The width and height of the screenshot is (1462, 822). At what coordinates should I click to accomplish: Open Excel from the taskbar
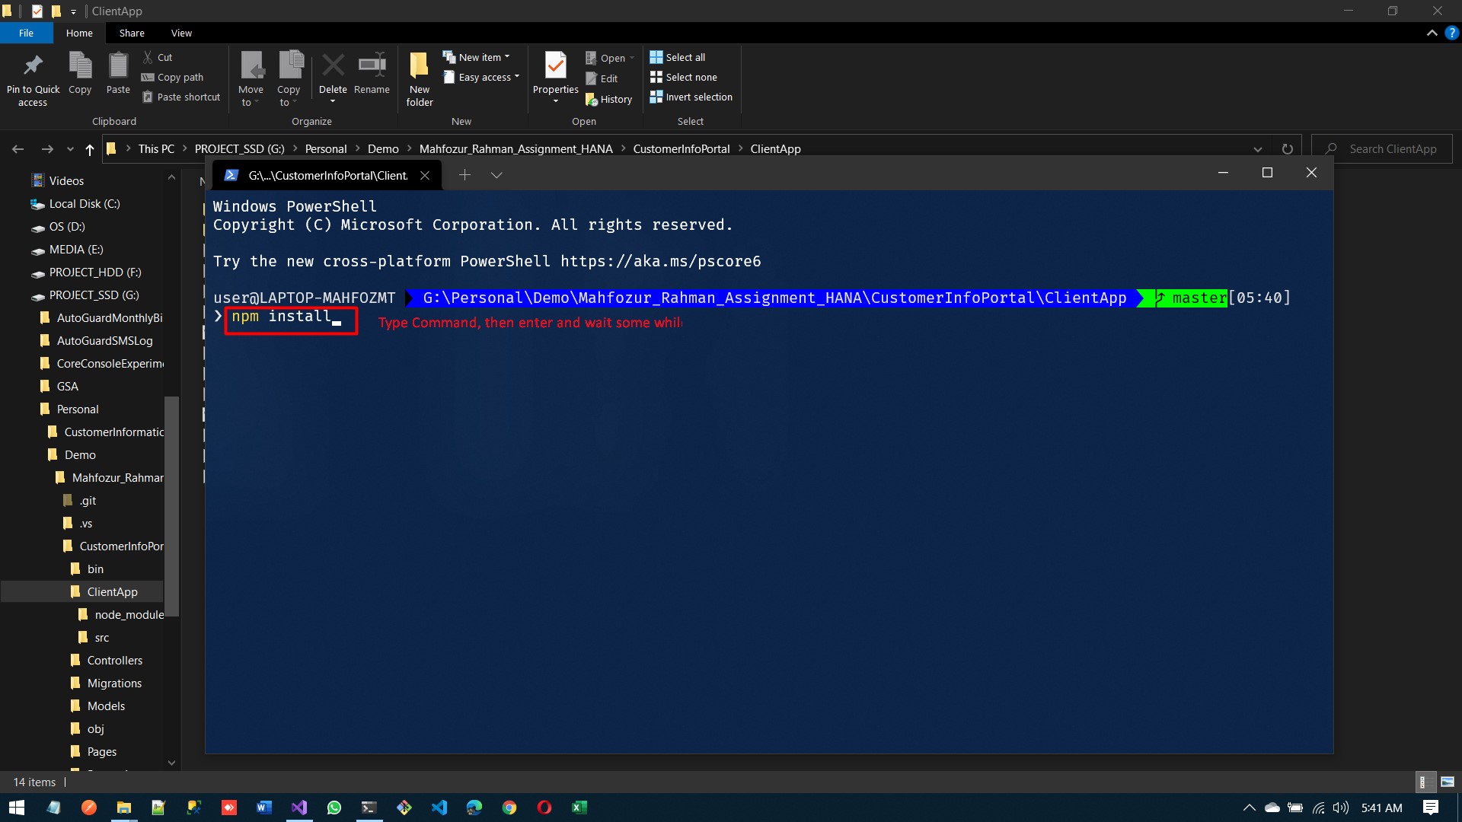point(579,808)
